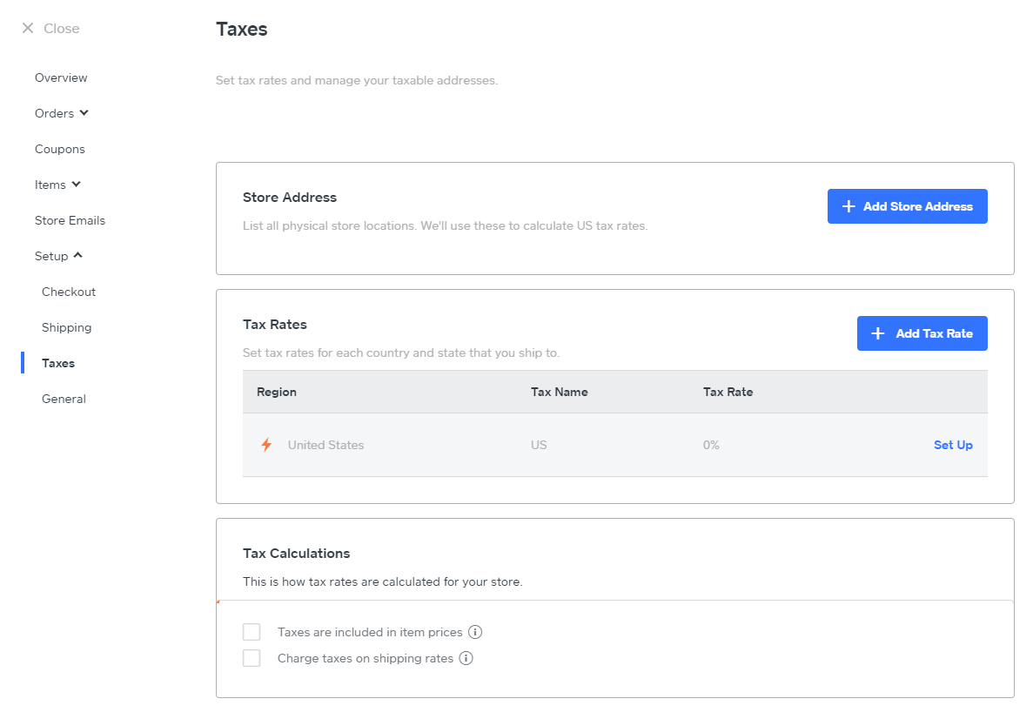
Task: Click plus icon on Add Store Address
Action: pyautogui.click(x=849, y=206)
